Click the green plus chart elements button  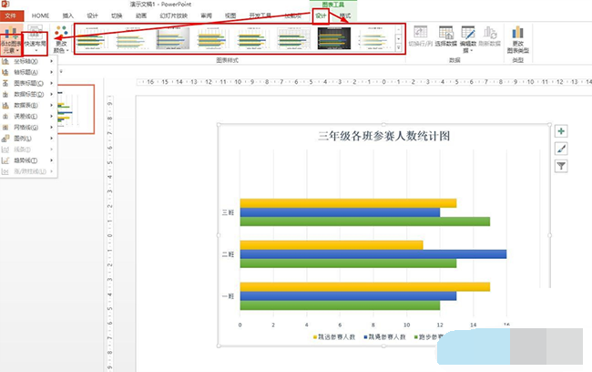point(561,132)
